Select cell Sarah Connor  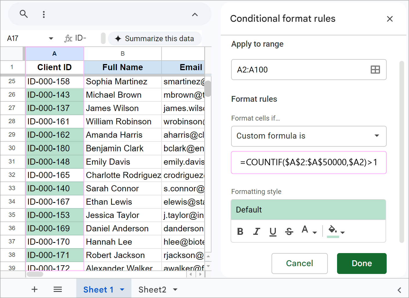click(x=123, y=188)
